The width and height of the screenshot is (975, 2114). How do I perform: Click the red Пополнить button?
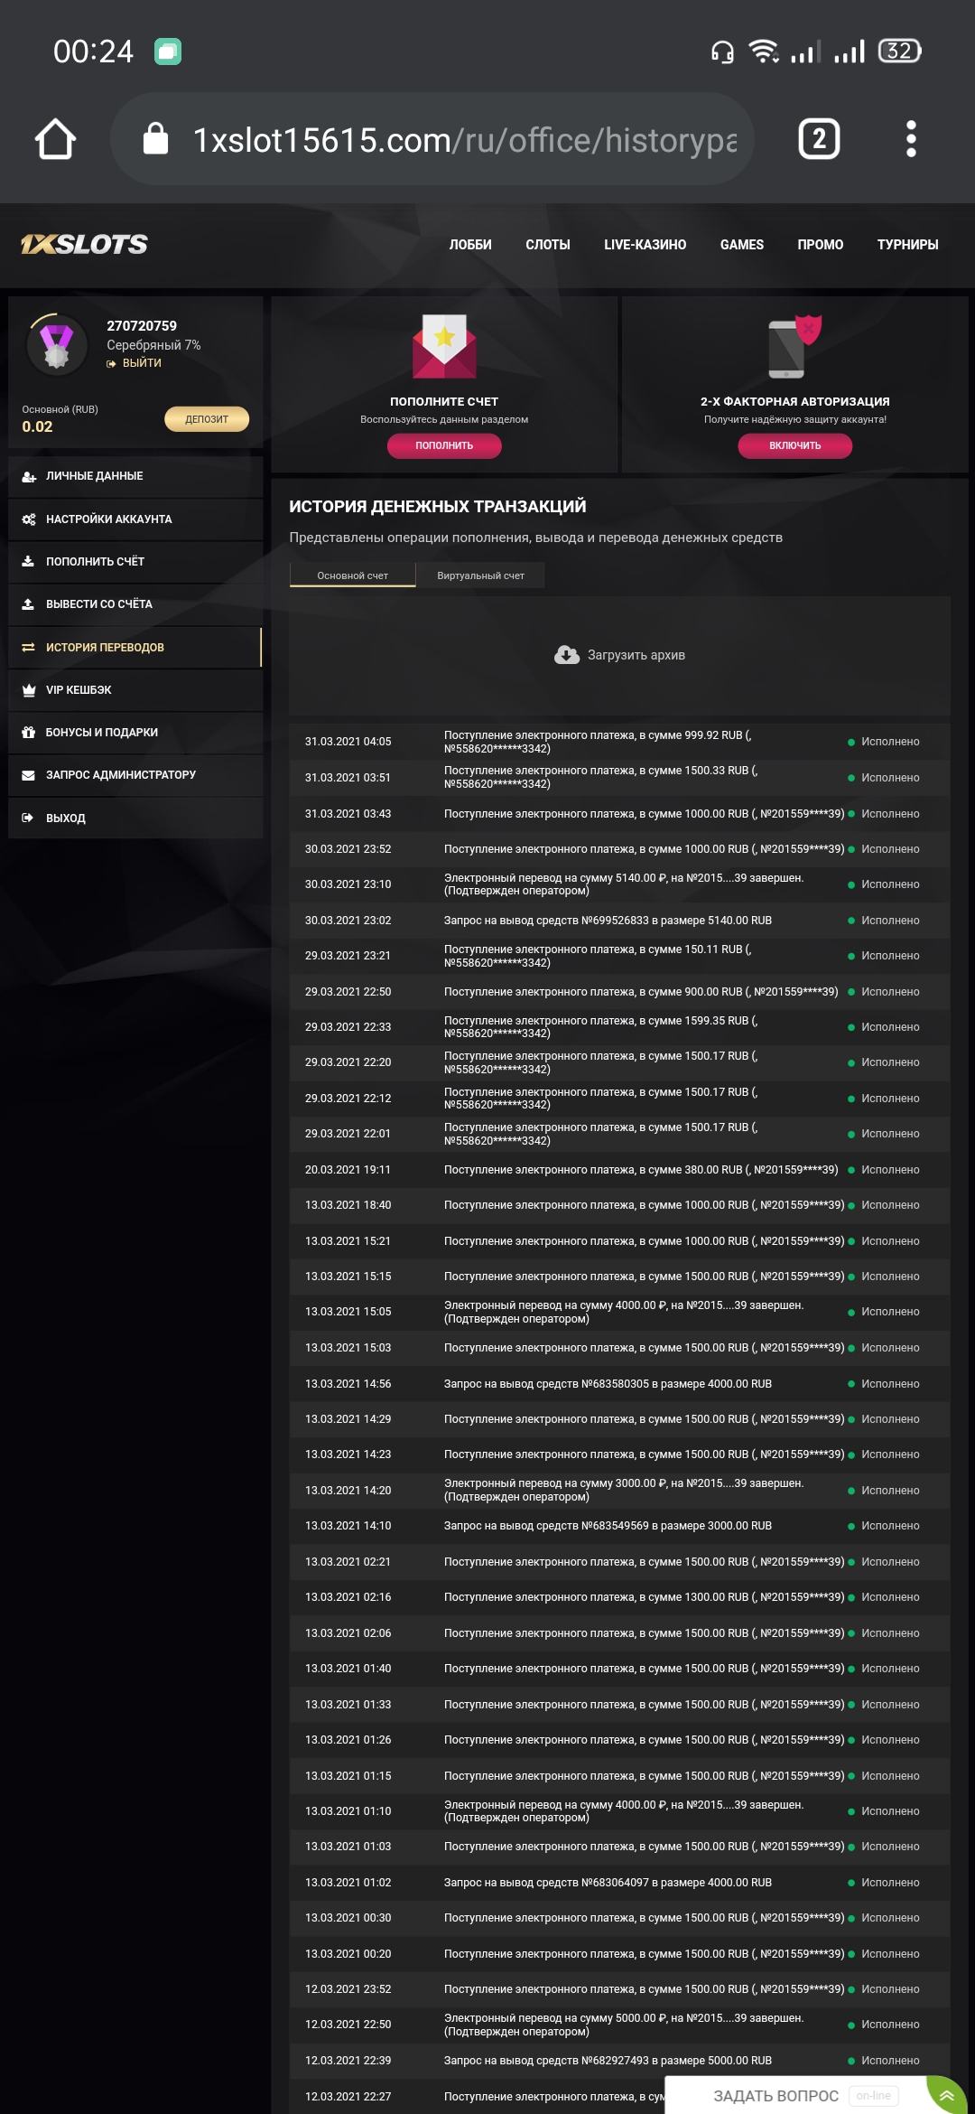(x=444, y=445)
